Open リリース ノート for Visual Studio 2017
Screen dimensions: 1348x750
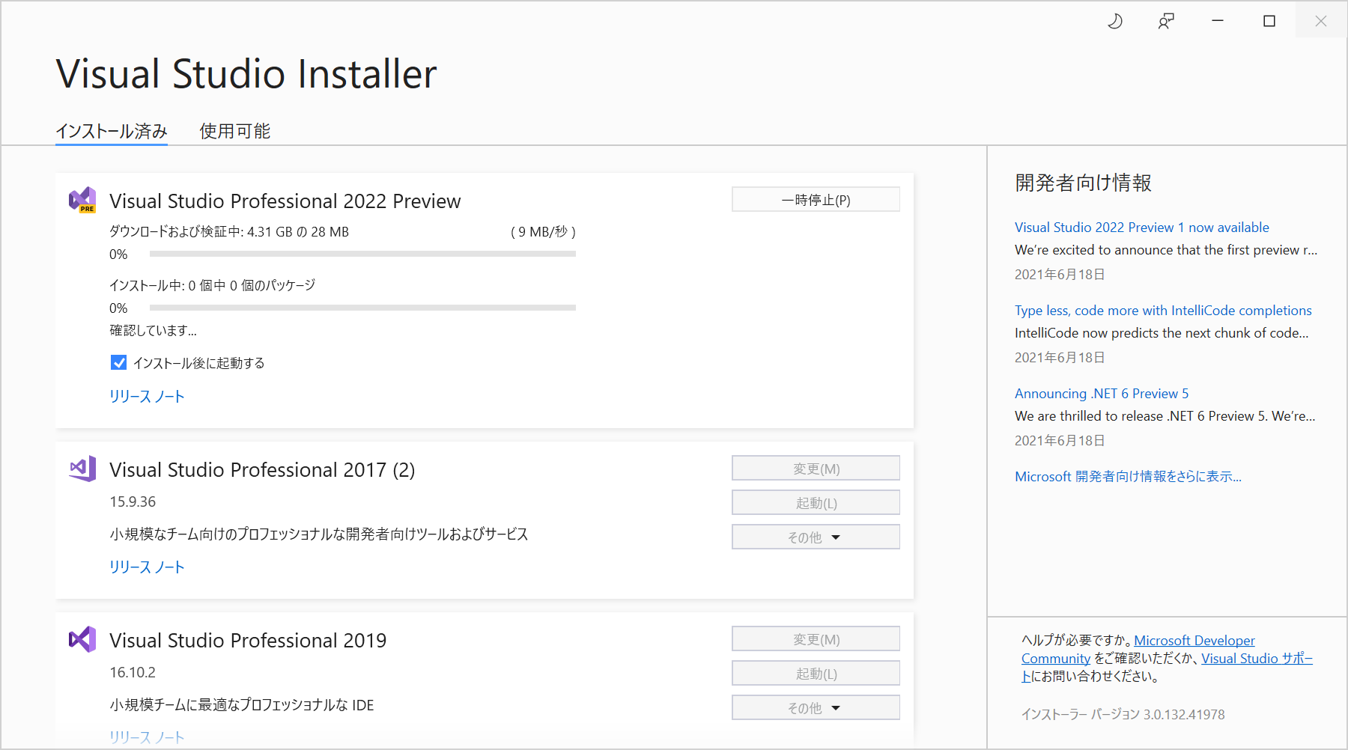[147, 567]
